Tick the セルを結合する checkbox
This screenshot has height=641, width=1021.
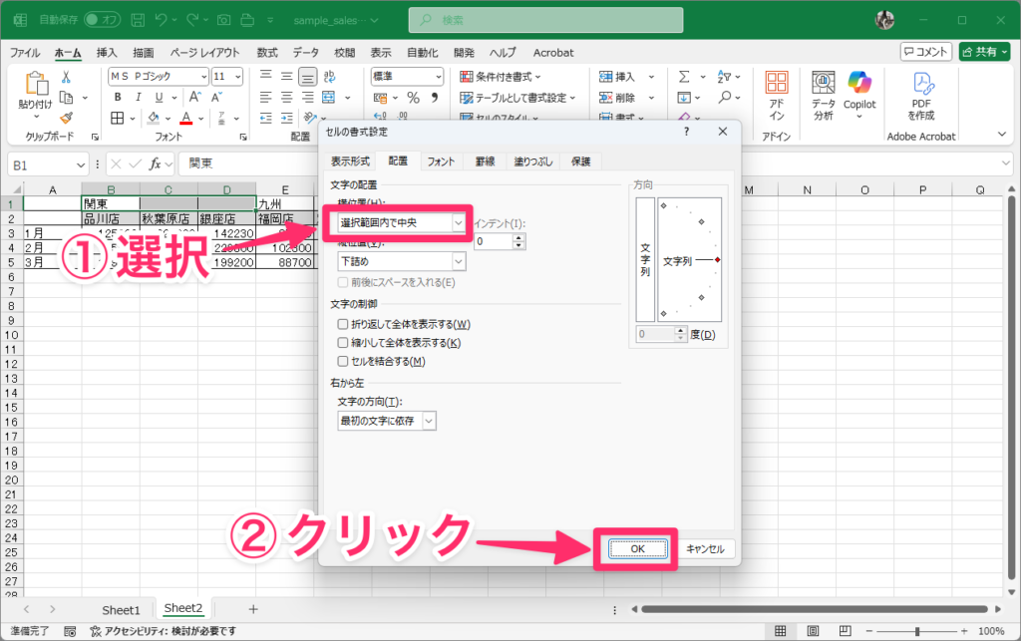click(344, 362)
